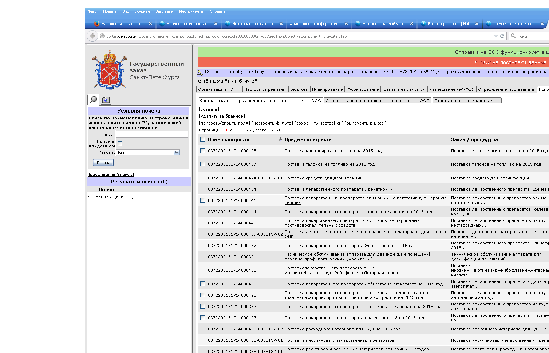The width and height of the screenshot is (549, 353).
Task: Check the box for contract 0372200131714000457
Action: pyautogui.click(x=203, y=164)
